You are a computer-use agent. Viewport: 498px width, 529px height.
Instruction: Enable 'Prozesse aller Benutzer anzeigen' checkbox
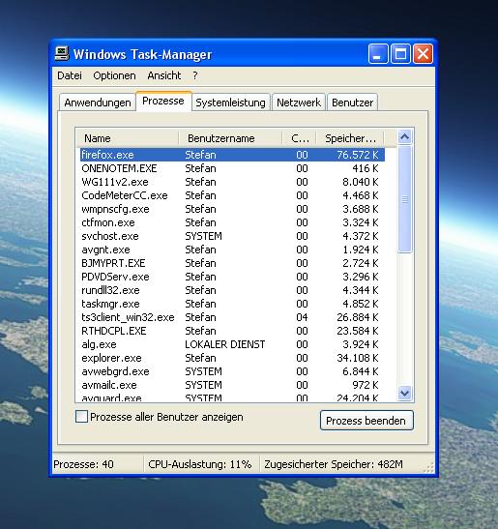coord(81,417)
